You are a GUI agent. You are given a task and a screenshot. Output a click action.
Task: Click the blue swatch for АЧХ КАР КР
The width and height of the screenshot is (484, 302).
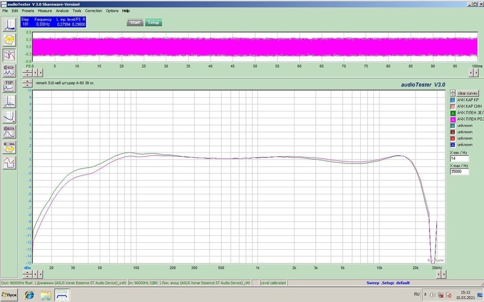452,100
